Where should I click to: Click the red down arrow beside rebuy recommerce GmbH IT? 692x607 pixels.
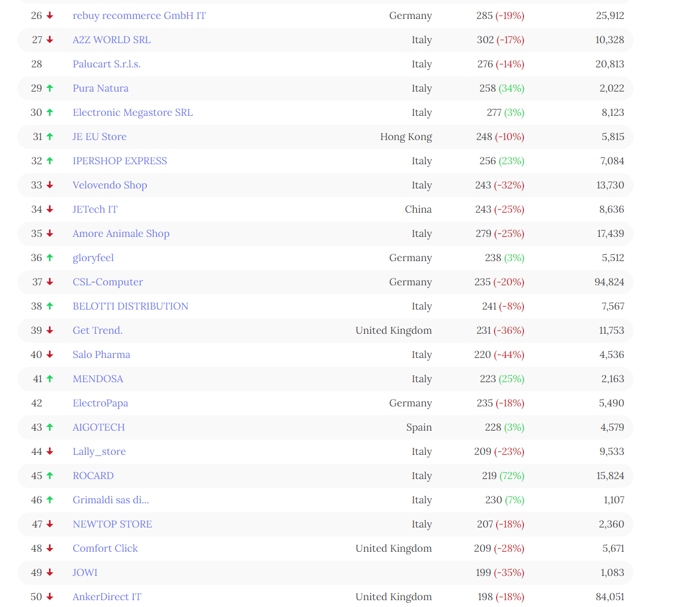point(49,15)
